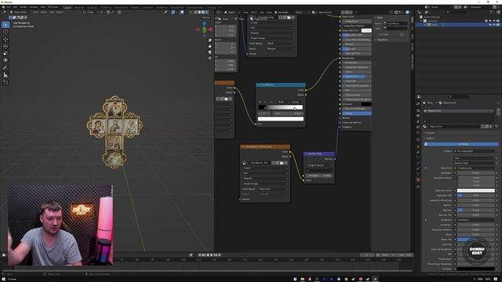The image size is (502, 282).
Task: Click ColorRamp gradient bar
Action: click(x=281, y=107)
